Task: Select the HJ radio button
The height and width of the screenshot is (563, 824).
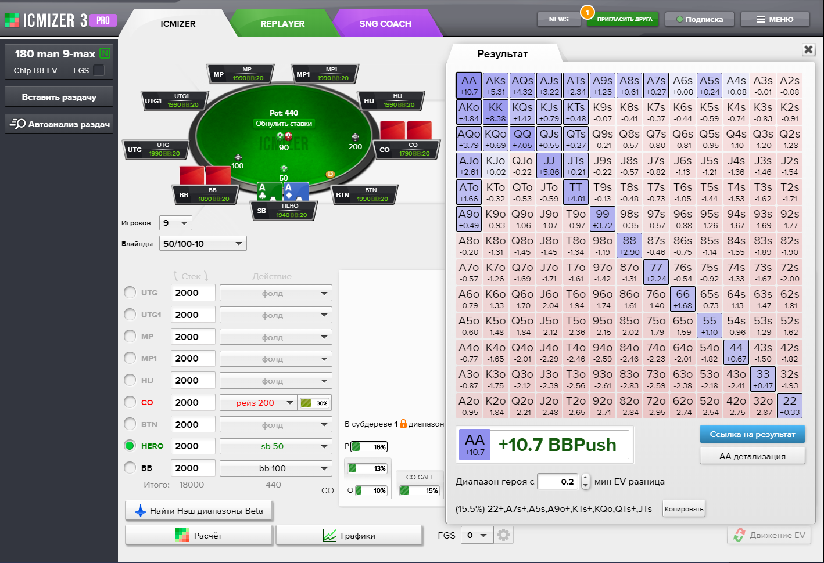Action: tap(130, 380)
